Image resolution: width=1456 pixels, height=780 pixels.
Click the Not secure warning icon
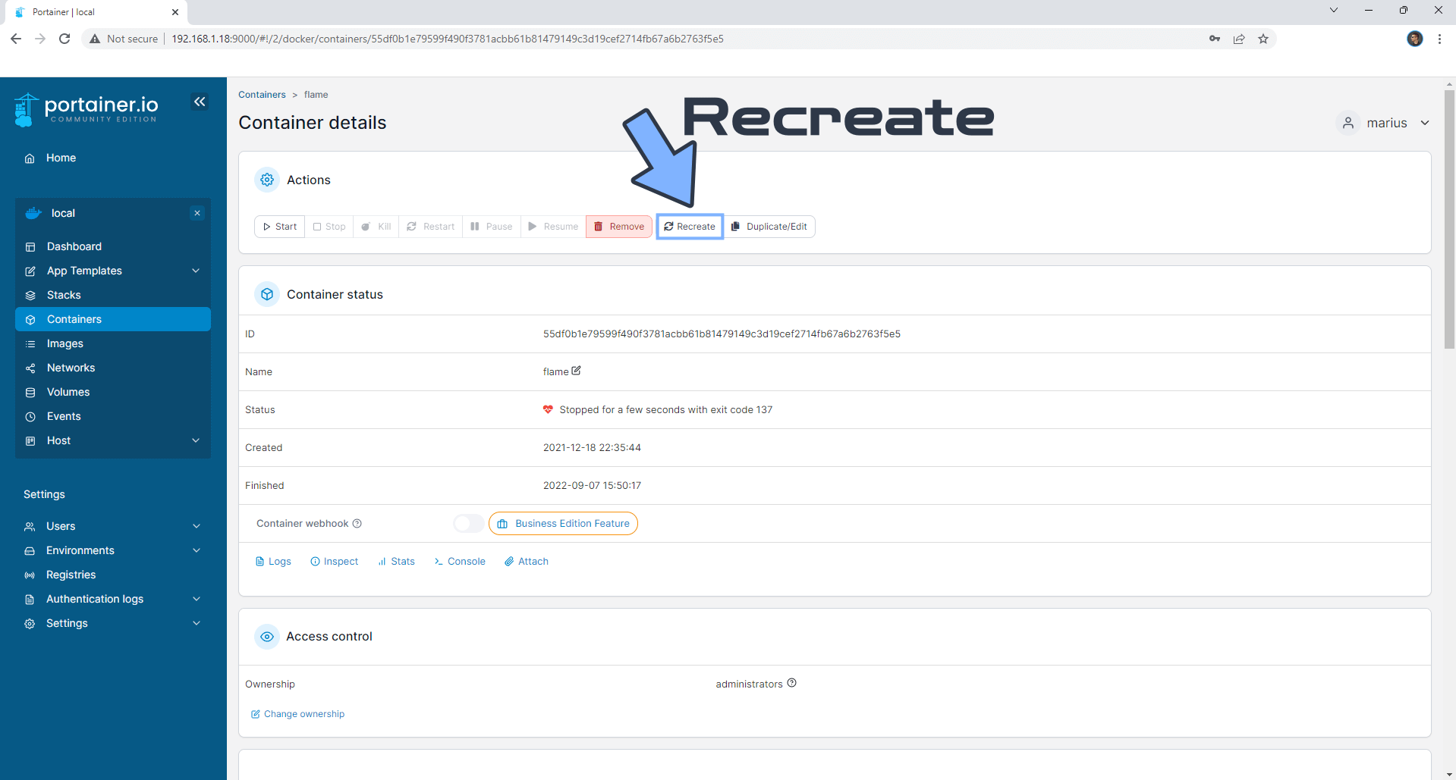[95, 39]
